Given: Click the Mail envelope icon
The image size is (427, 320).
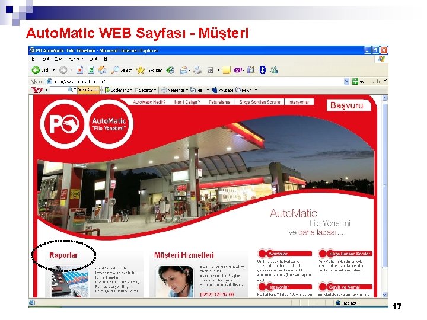Looking at the screenshot, I should coord(184,70).
